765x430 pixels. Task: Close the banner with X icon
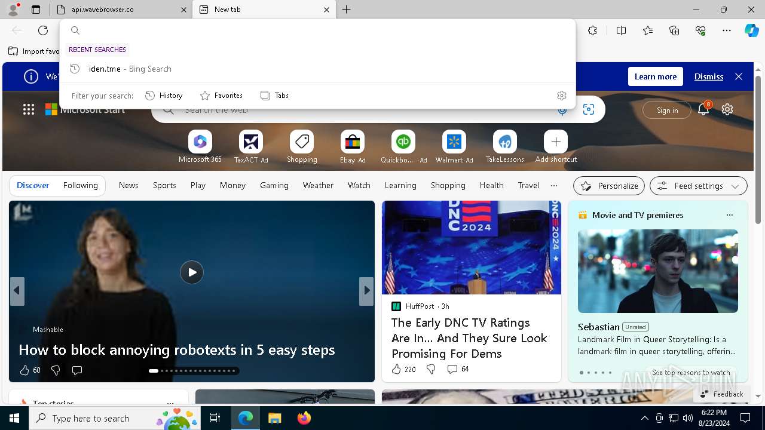[739, 76]
